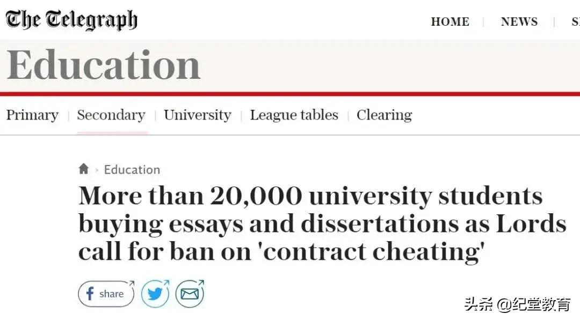Share the article via Twitter icon
Screen dimensions: 580x321
tap(155, 294)
